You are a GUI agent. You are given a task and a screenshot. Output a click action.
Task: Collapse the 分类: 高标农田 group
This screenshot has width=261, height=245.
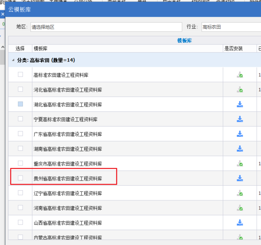[x=13, y=60]
